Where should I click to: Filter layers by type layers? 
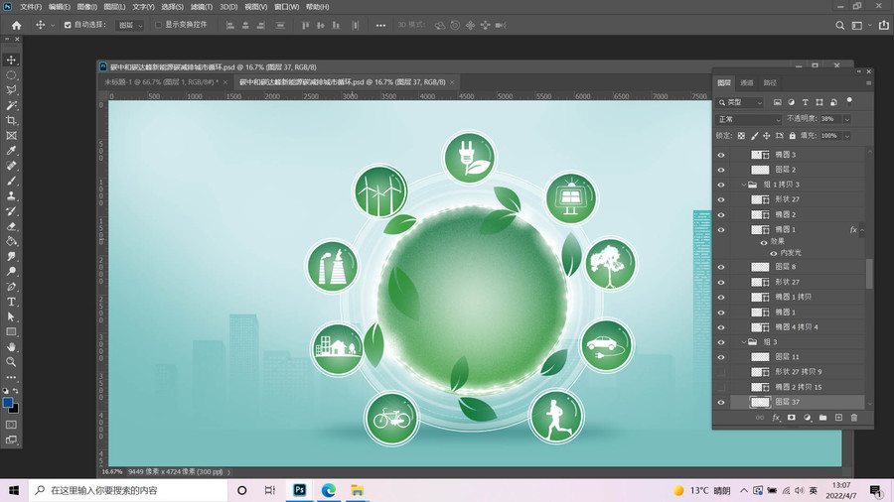[x=805, y=102]
